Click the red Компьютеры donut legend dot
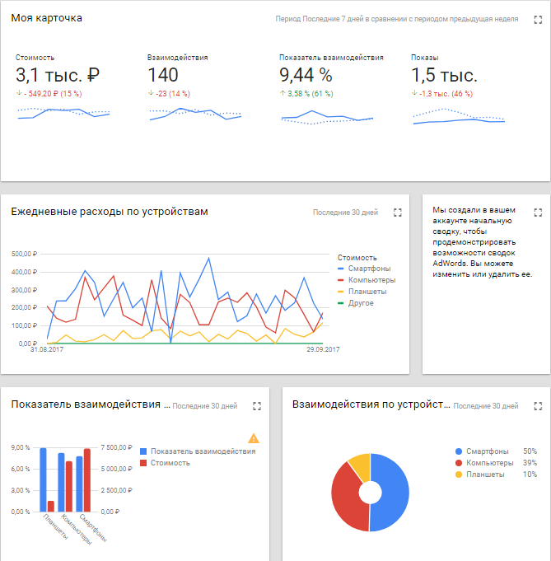The width and height of the screenshot is (551, 561). click(x=459, y=463)
